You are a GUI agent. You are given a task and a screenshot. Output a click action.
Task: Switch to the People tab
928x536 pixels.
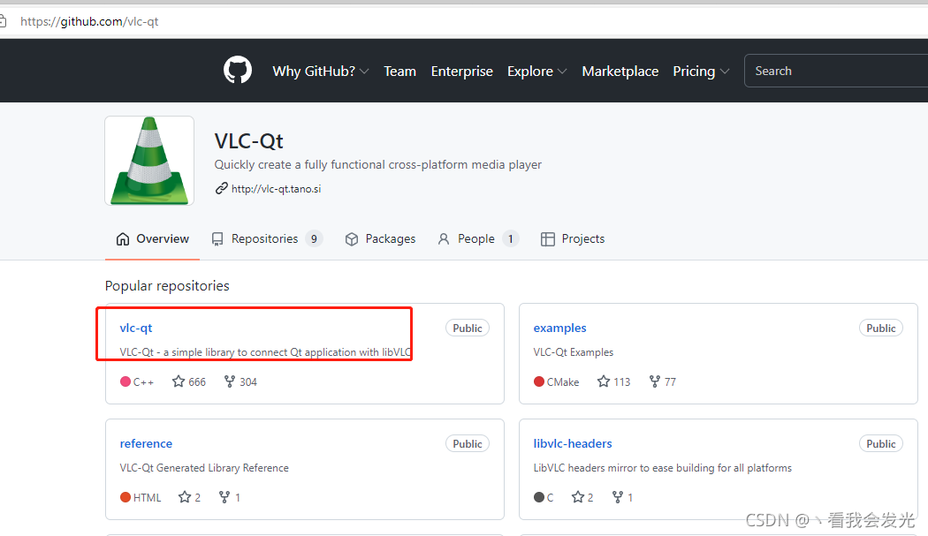(x=478, y=239)
